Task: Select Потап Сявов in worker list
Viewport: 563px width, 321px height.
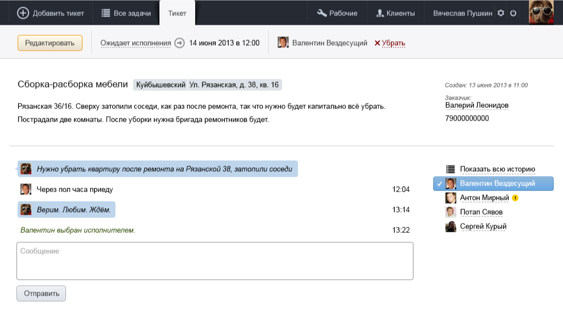Action: [x=481, y=212]
